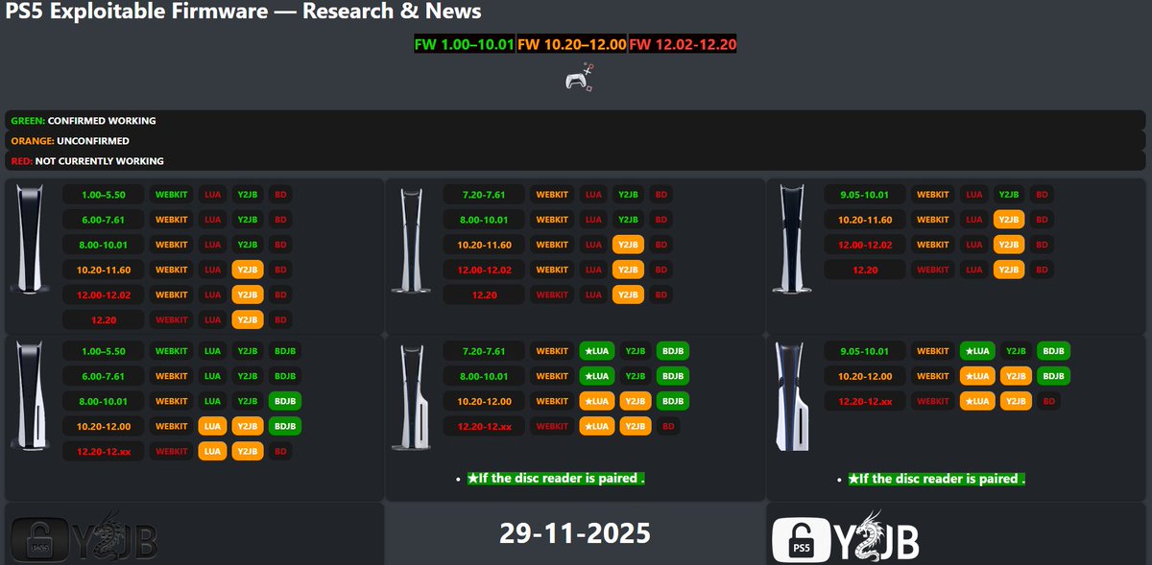Click the BDJB badge in the 7.20-7.61 row
The height and width of the screenshot is (565, 1152).
tap(673, 351)
